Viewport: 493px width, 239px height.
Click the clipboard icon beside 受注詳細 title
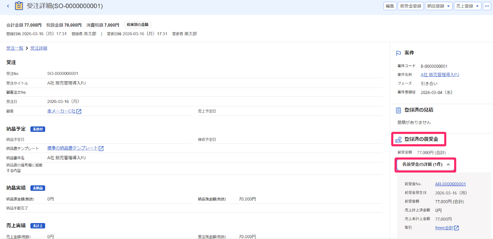click(x=19, y=6)
